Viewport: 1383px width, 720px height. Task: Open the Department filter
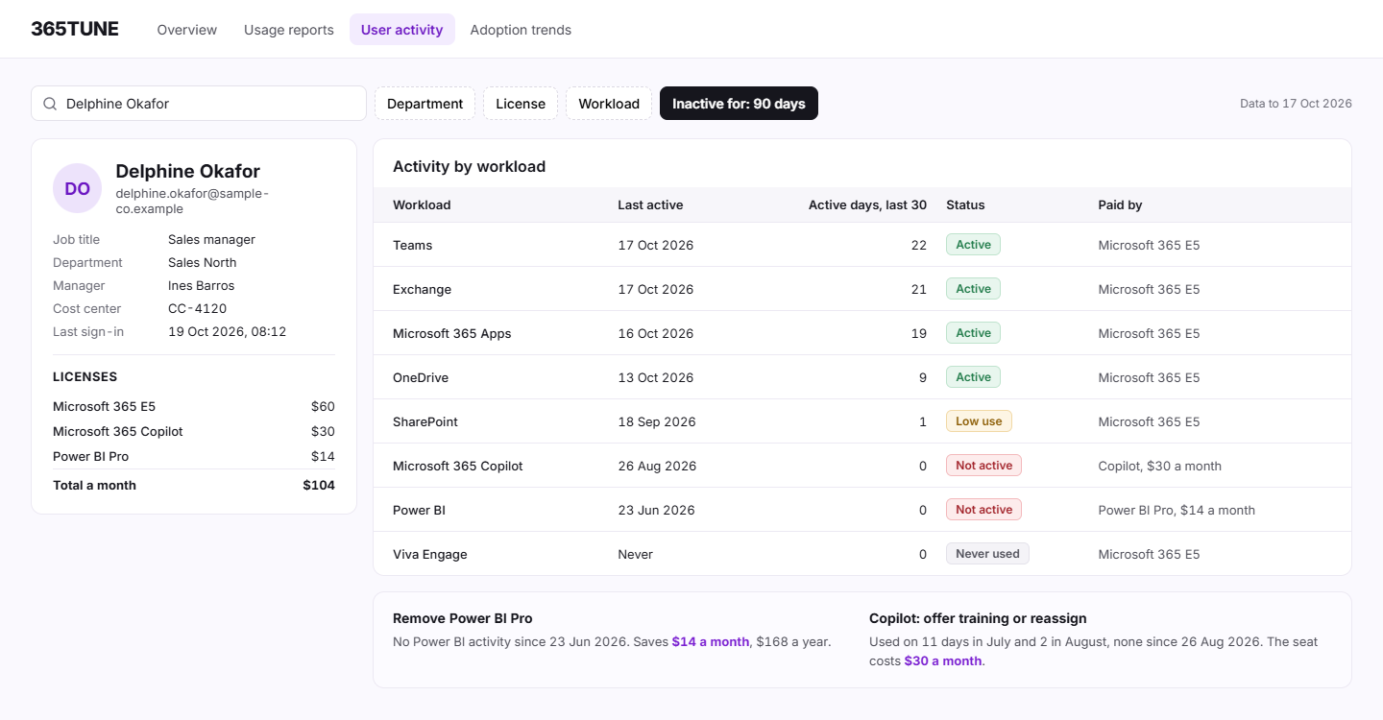click(425, 104)
